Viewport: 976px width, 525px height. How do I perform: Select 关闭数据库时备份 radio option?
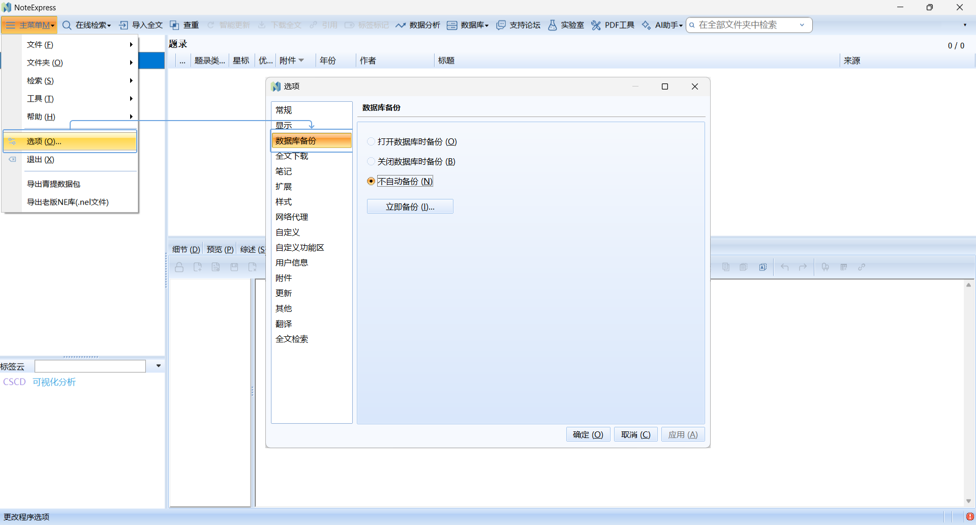[371, 161]
